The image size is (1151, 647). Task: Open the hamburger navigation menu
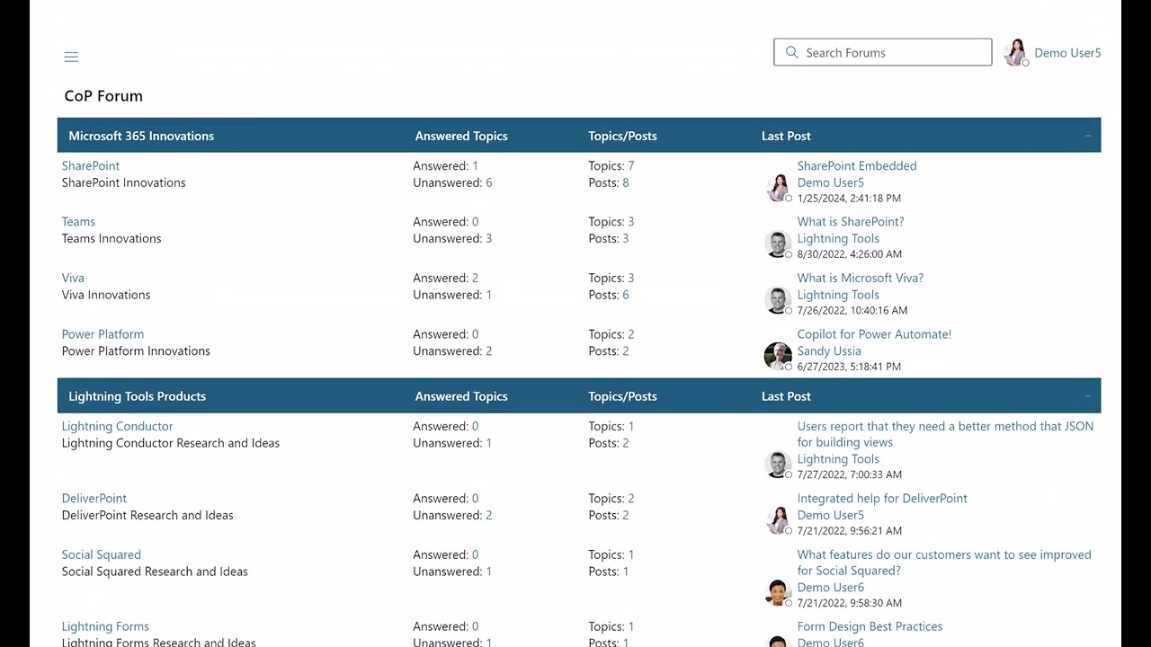pyautogui.click(x=71, y=57)
